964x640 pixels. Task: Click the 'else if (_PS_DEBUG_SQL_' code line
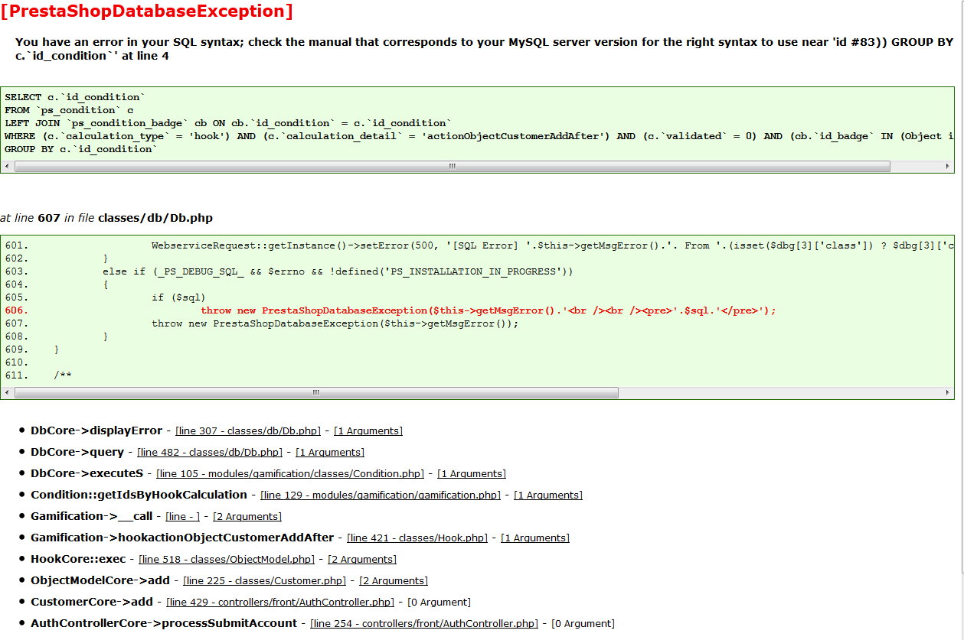pos(338,271)
